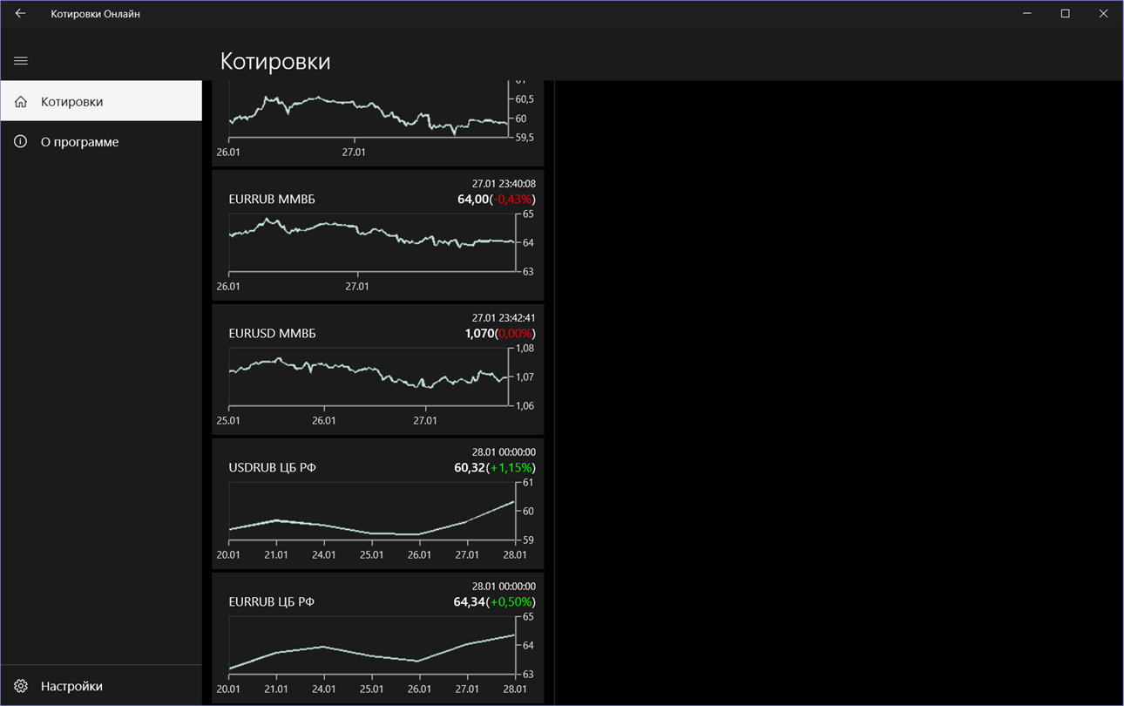Maximize the Котировки Онлайн window
Image resolution: width=1124 pixels, height=706 pixels.
(1065, 14)
